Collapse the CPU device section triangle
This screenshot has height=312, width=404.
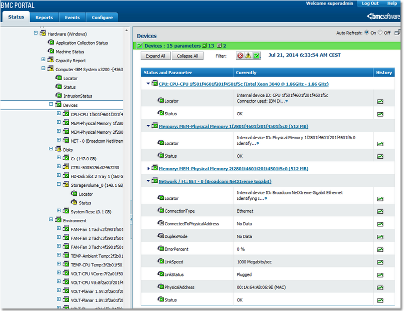148,84
